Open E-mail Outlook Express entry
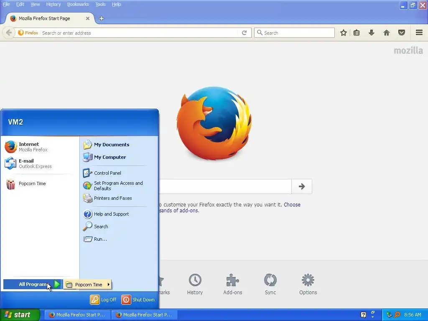 (x=40, y=163)
